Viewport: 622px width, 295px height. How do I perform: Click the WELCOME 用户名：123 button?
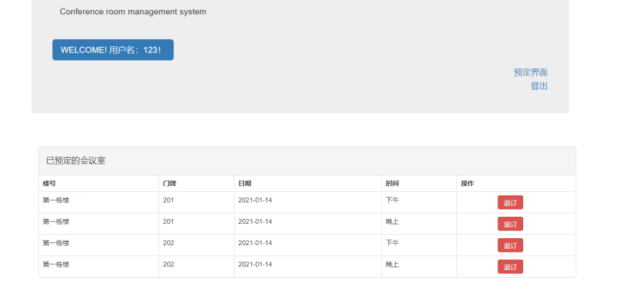[113, 50]
